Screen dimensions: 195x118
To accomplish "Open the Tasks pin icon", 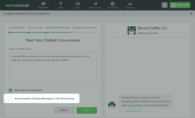I will click(61, 3).
